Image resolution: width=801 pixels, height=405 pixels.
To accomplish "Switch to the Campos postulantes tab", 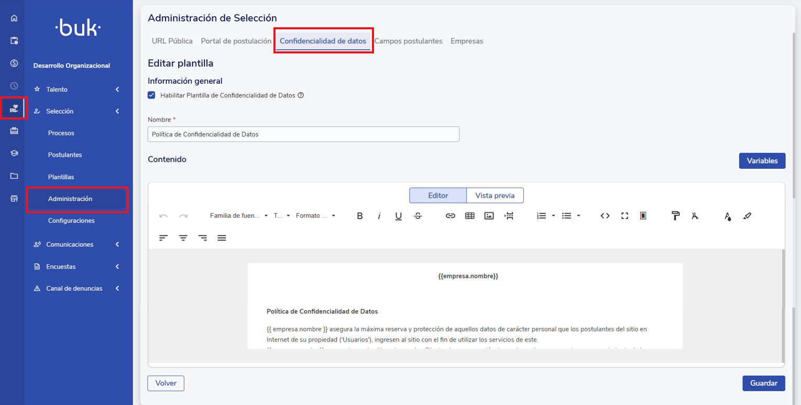I will [x=408, y=41].
